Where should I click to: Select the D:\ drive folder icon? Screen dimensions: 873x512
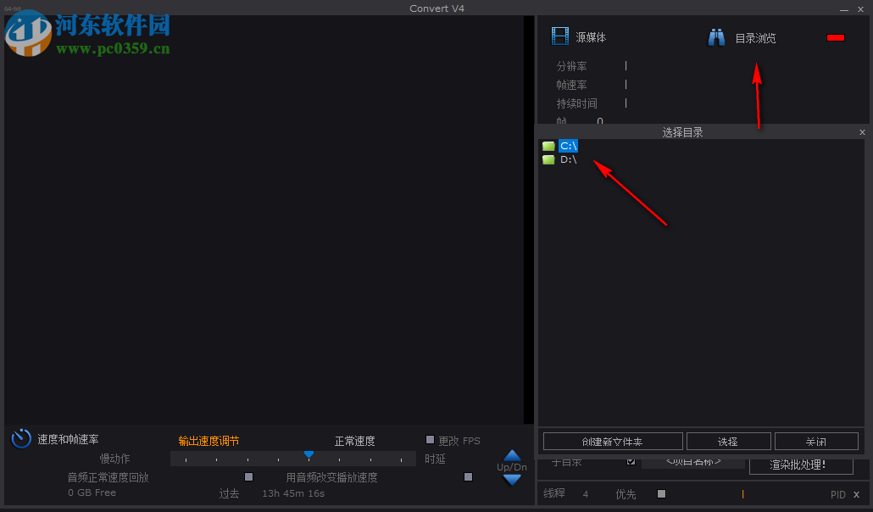tap(548, 159)
